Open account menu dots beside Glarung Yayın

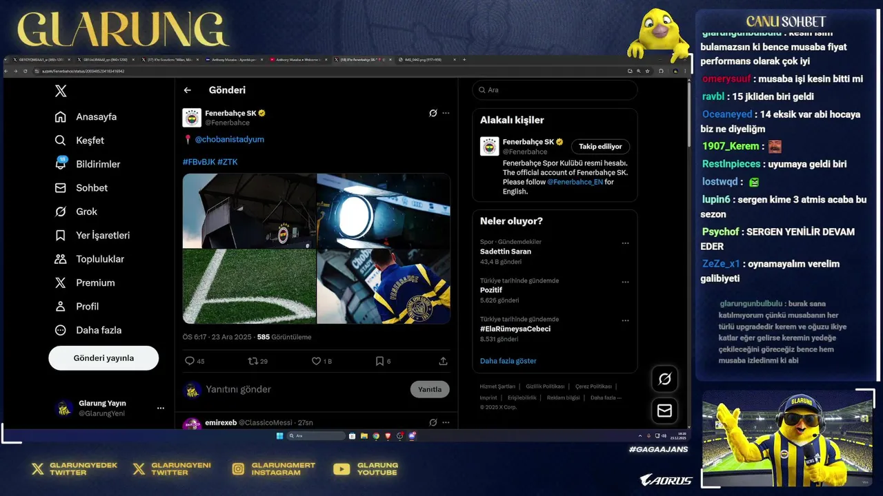coord(161,409)
